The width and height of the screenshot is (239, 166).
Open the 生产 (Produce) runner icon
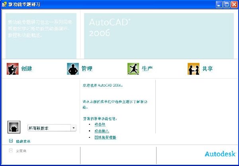click(133, 69)
